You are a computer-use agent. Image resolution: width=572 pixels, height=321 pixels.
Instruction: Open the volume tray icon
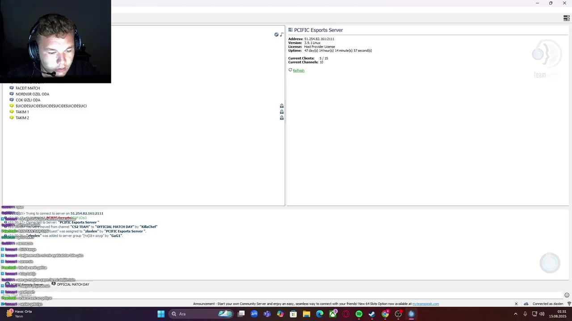pyautogui.click(x=542, y=314)
